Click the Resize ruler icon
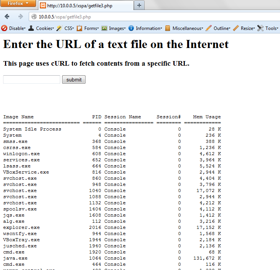Screen dimensions: 280x270 pos(236,28)
